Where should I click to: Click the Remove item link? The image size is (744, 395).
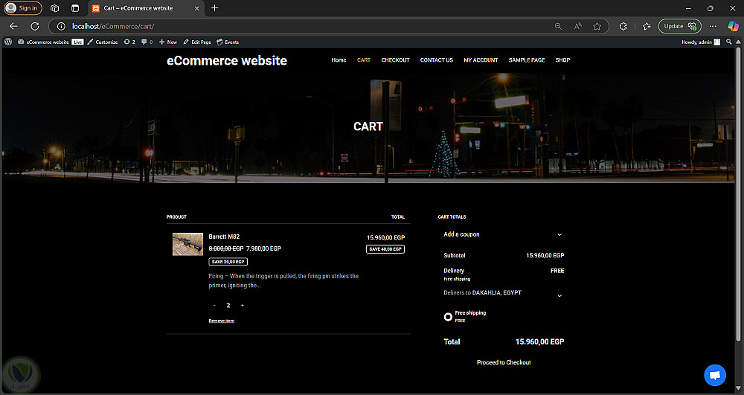222,321
